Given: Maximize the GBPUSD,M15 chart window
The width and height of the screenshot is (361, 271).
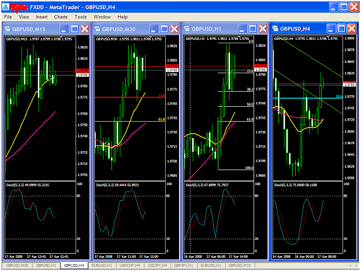Looking at the screenshot, I should click(x=75, y=29).
